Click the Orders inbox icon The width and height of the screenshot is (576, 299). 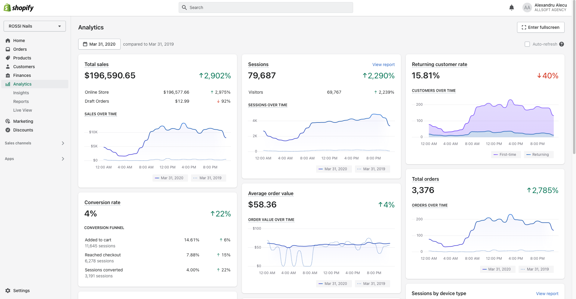[8, 49]
